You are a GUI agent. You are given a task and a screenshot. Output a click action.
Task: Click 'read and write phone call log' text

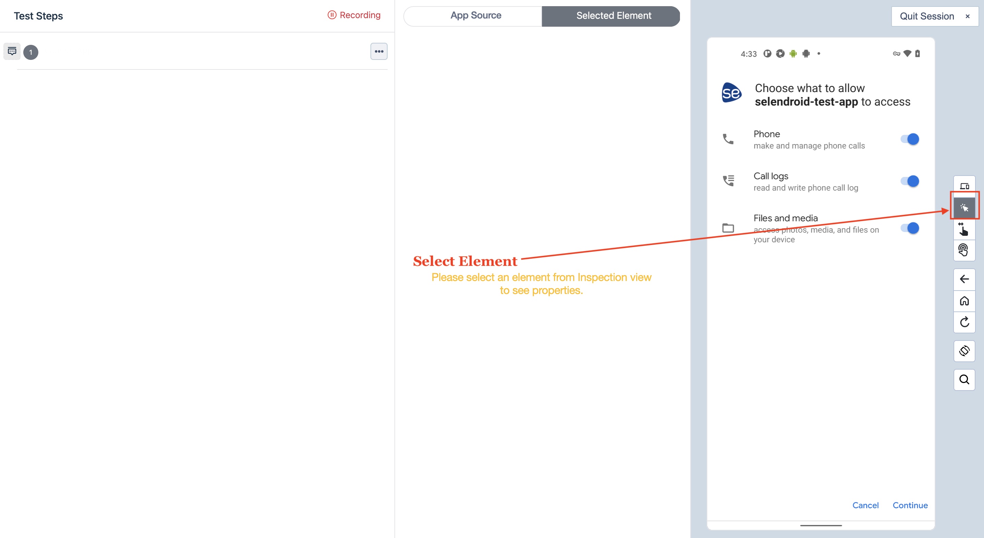click(806, 188)
